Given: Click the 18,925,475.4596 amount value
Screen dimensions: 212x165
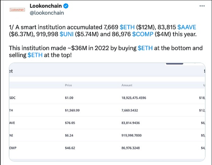Looking at the screenshot, I should coord(134,98).
